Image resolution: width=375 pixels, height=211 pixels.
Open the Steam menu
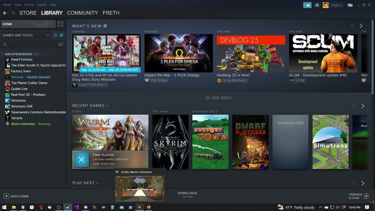click(x=7, y=5)
